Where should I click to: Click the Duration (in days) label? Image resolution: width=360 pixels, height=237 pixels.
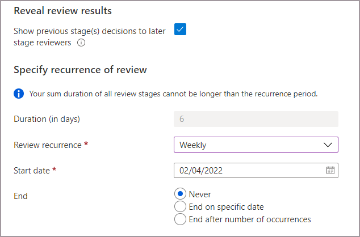click(47, 119)
